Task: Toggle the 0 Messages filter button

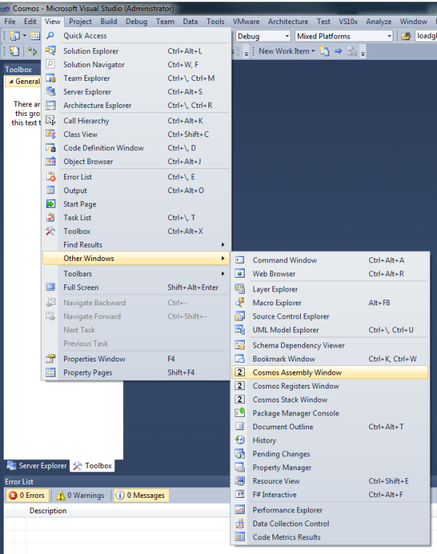Action: pyautogui.click(x=141, y=496)
